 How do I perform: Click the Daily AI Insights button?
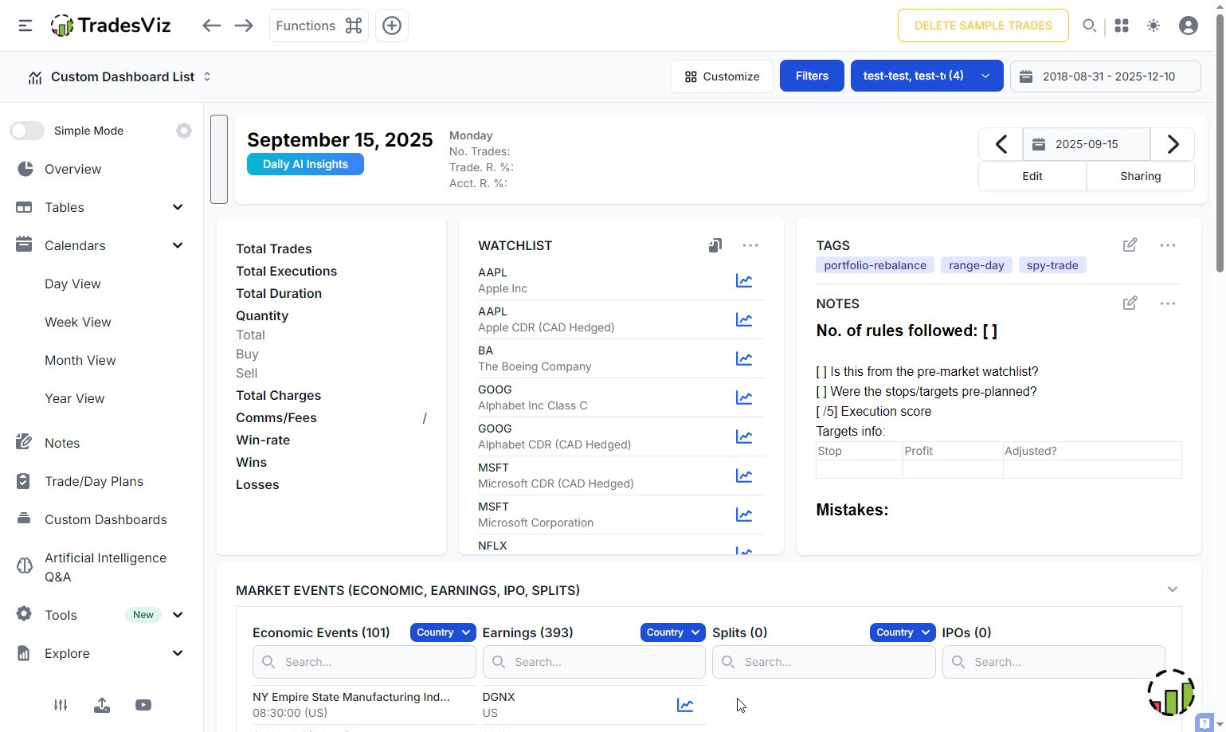pyautogui.click(x=305, y=164)
